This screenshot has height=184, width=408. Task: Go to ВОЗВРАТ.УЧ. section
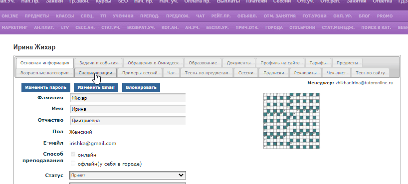click(x=141, y=27)
